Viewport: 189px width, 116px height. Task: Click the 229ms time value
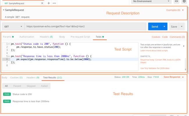[x=141, y=77]
